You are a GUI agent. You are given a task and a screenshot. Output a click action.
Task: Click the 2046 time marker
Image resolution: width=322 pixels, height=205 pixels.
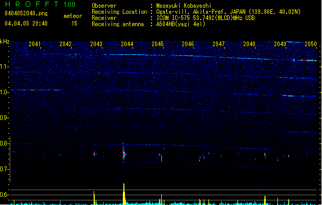click(188, 44)
